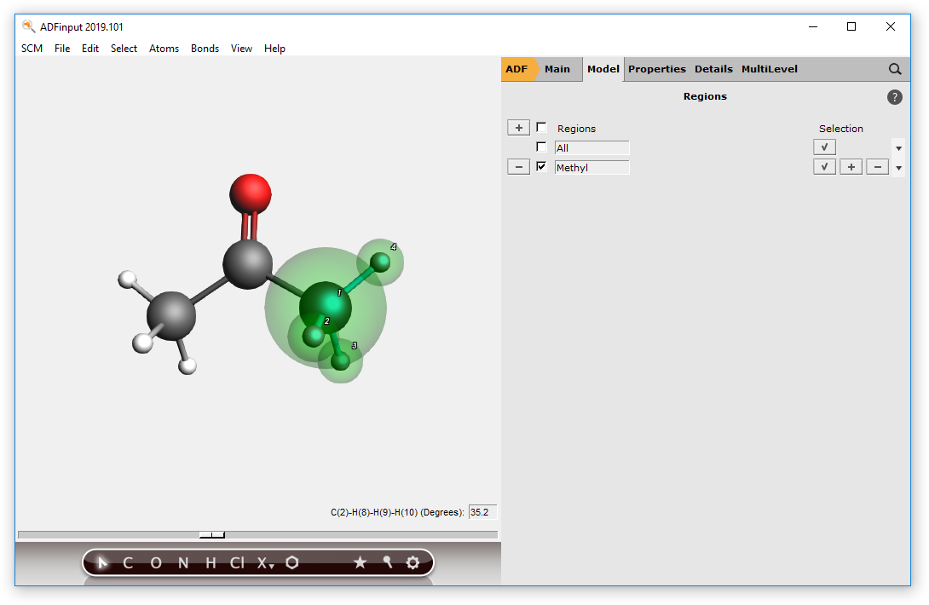This screenshot has width=929, height=605.
Task: Add a new region with plus button
Action: pos(518,128)
